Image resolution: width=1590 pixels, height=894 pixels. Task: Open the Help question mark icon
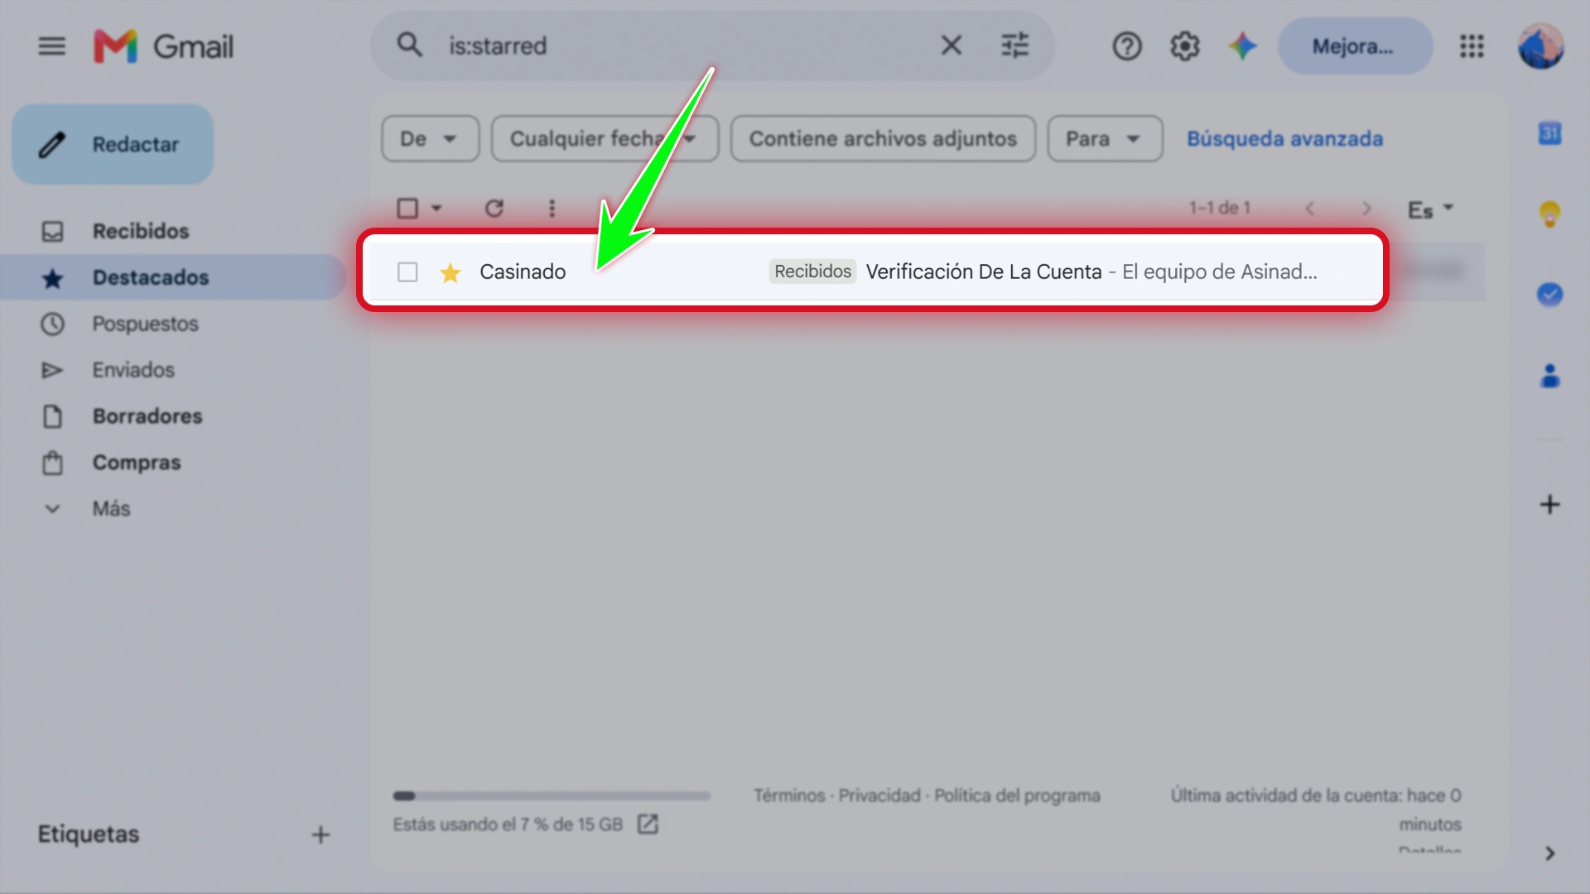pyautogui.click(x=1126, y=46)
